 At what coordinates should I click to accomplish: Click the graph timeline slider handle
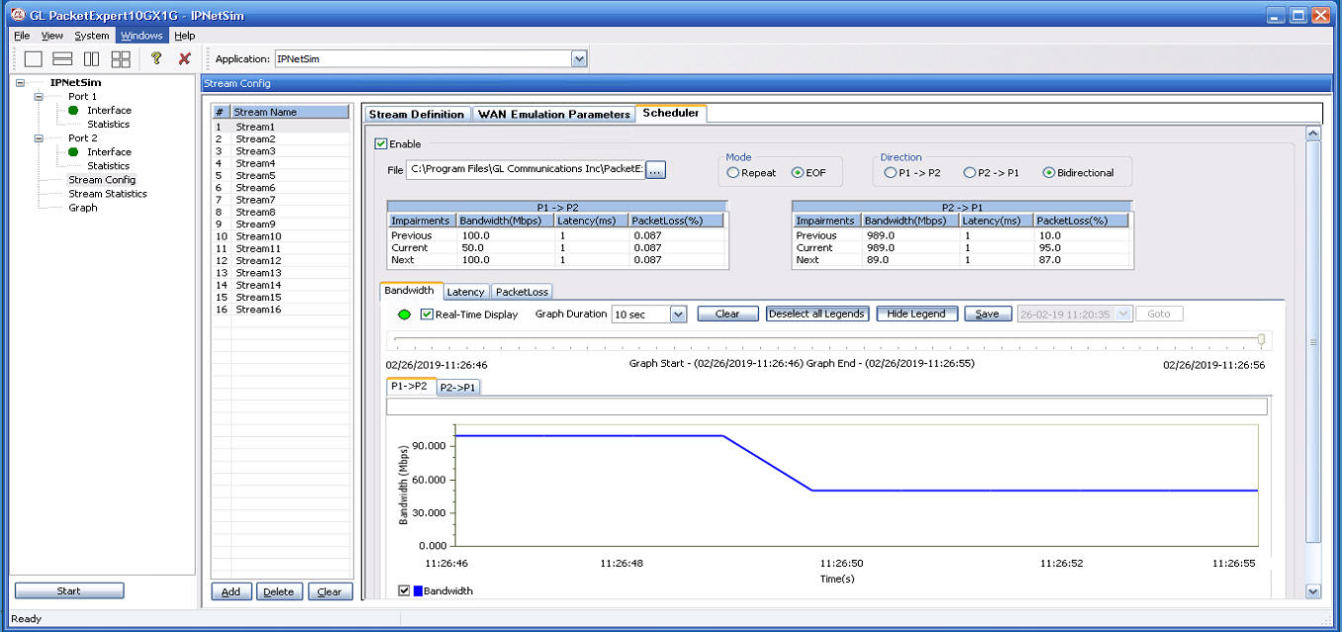(1261, 339)
